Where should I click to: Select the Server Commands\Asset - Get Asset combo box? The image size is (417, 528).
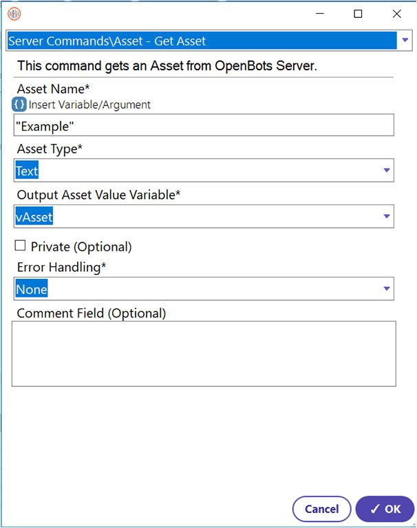tap(209, 41)
